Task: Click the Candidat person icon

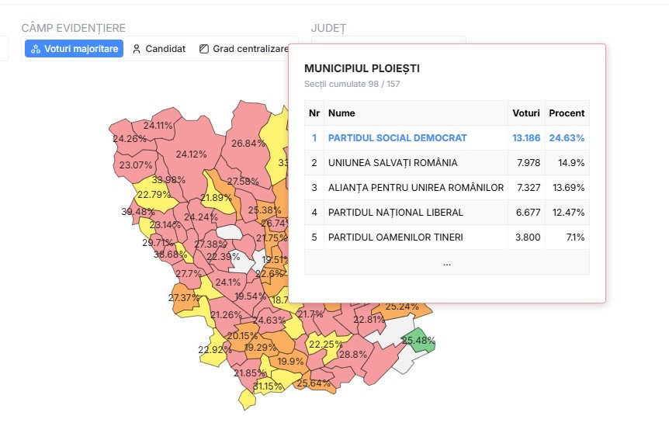Action: 137,49
